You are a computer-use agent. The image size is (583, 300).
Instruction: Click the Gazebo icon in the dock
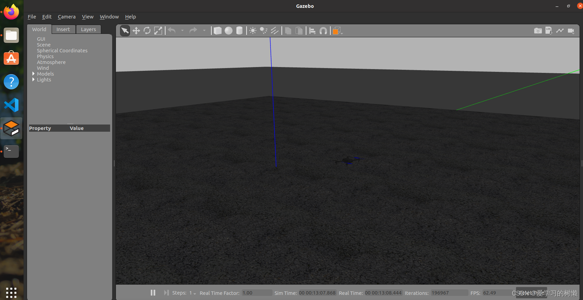pos(11,128)
